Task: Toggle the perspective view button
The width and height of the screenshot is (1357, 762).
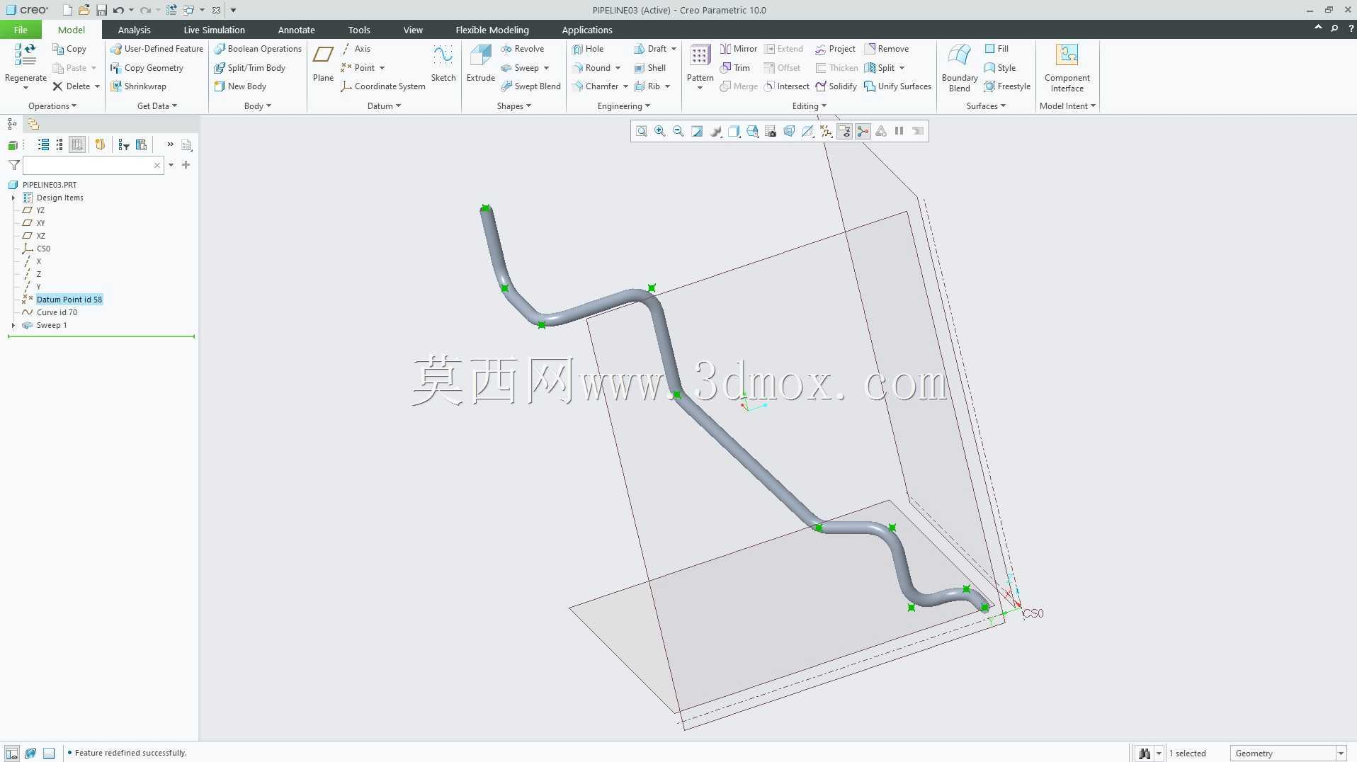Action: coord(789,131)
